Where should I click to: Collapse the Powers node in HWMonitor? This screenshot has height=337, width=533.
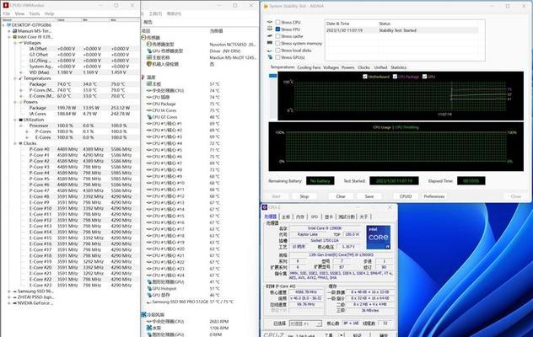click(x=15, y=102)
